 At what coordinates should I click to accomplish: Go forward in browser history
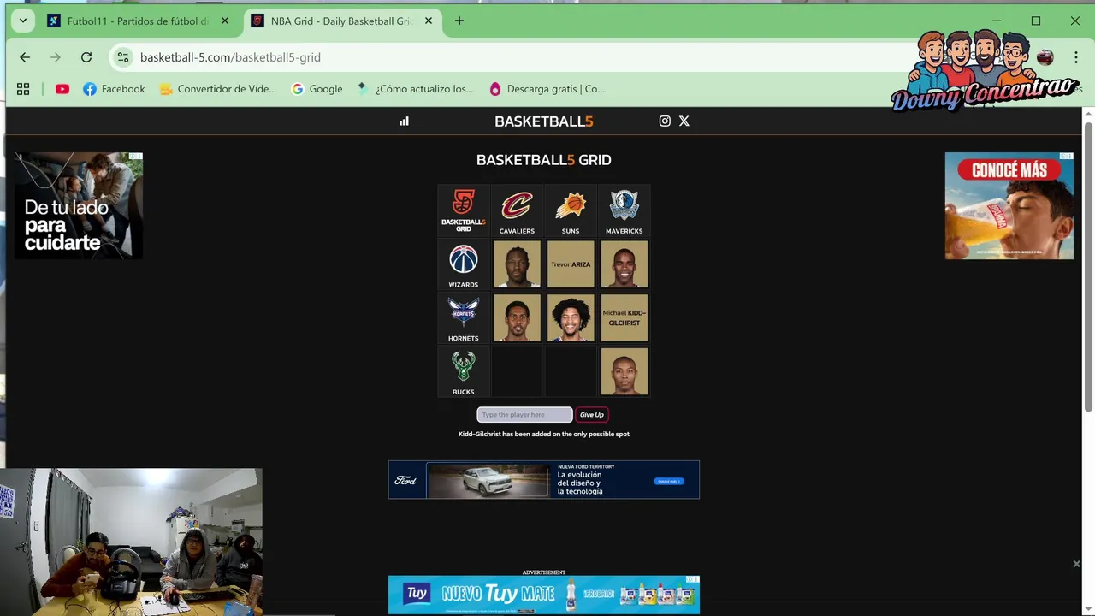pyautogui.click(x=56, y=57)
